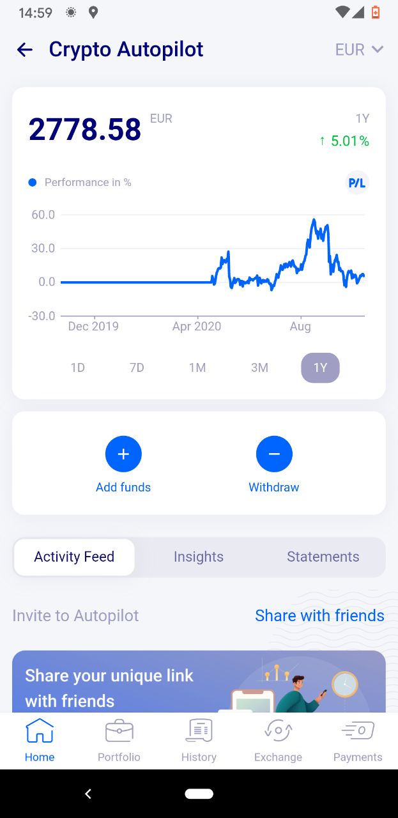Go back using the top-left arrow
This screenshot has height=818, width=398.
[x=24, y=50]
